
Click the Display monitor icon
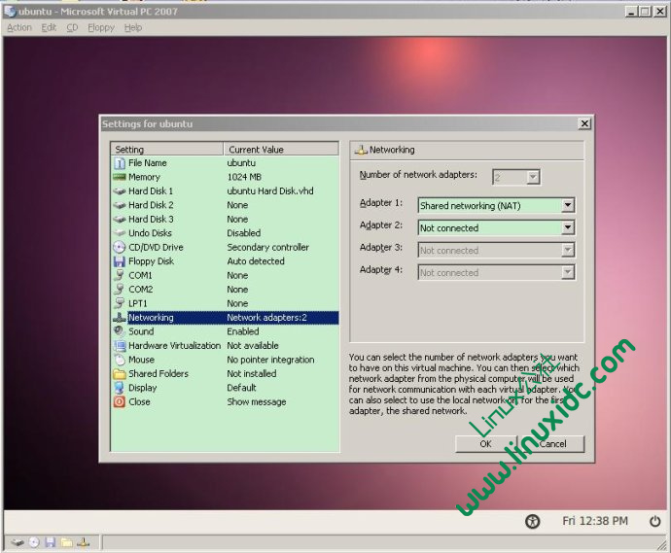120,388
